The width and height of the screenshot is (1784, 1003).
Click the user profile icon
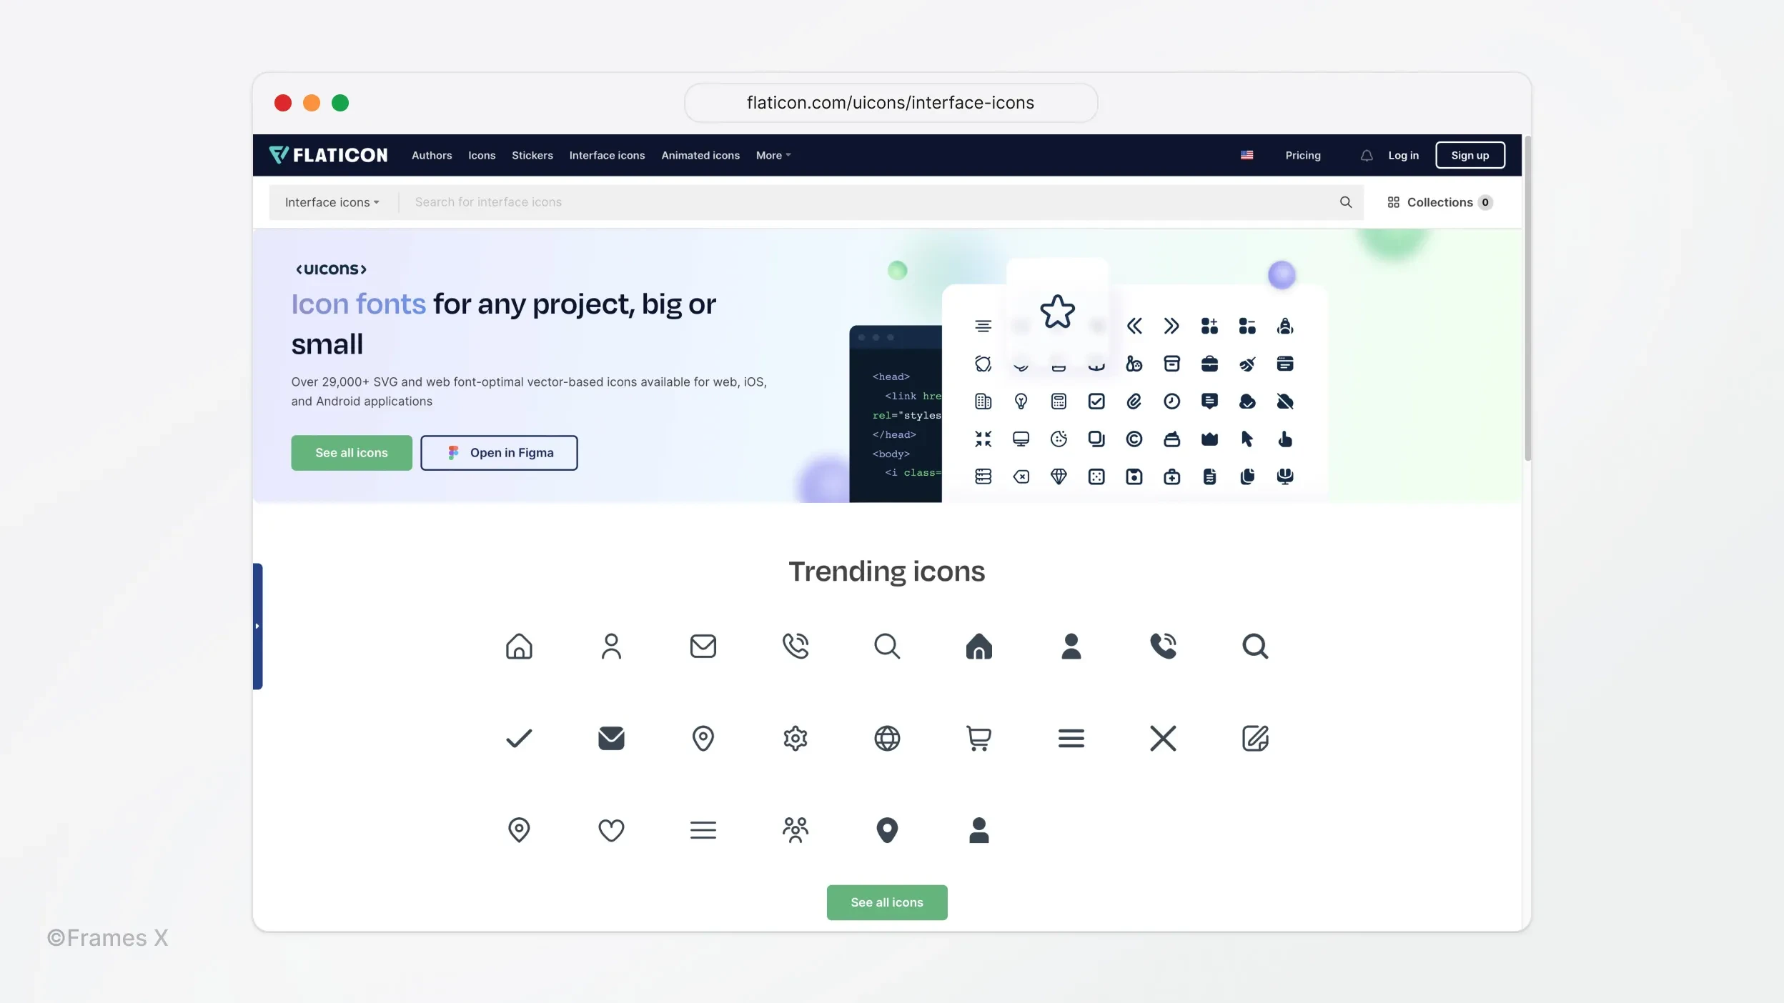tap(611, 645)
